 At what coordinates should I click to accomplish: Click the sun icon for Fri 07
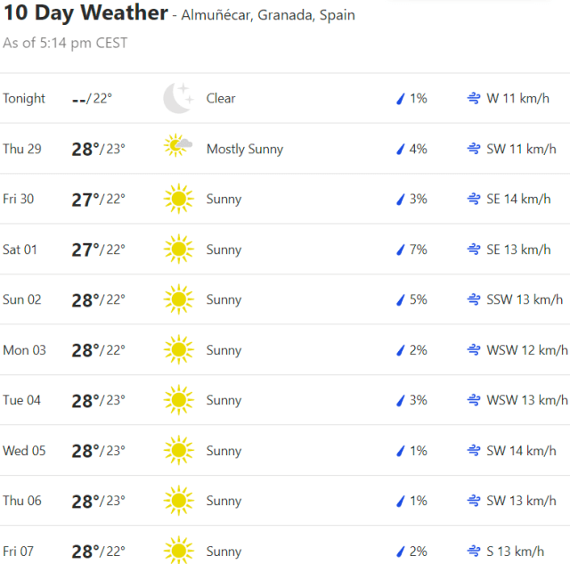pos(178,551)
